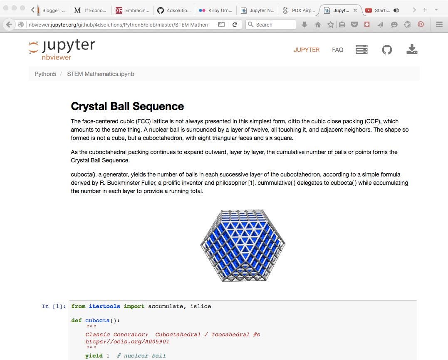The height and width of the screenshot is (360, 448).
Task: Switch to the If Econo... Medium tab
Action: 90,10
